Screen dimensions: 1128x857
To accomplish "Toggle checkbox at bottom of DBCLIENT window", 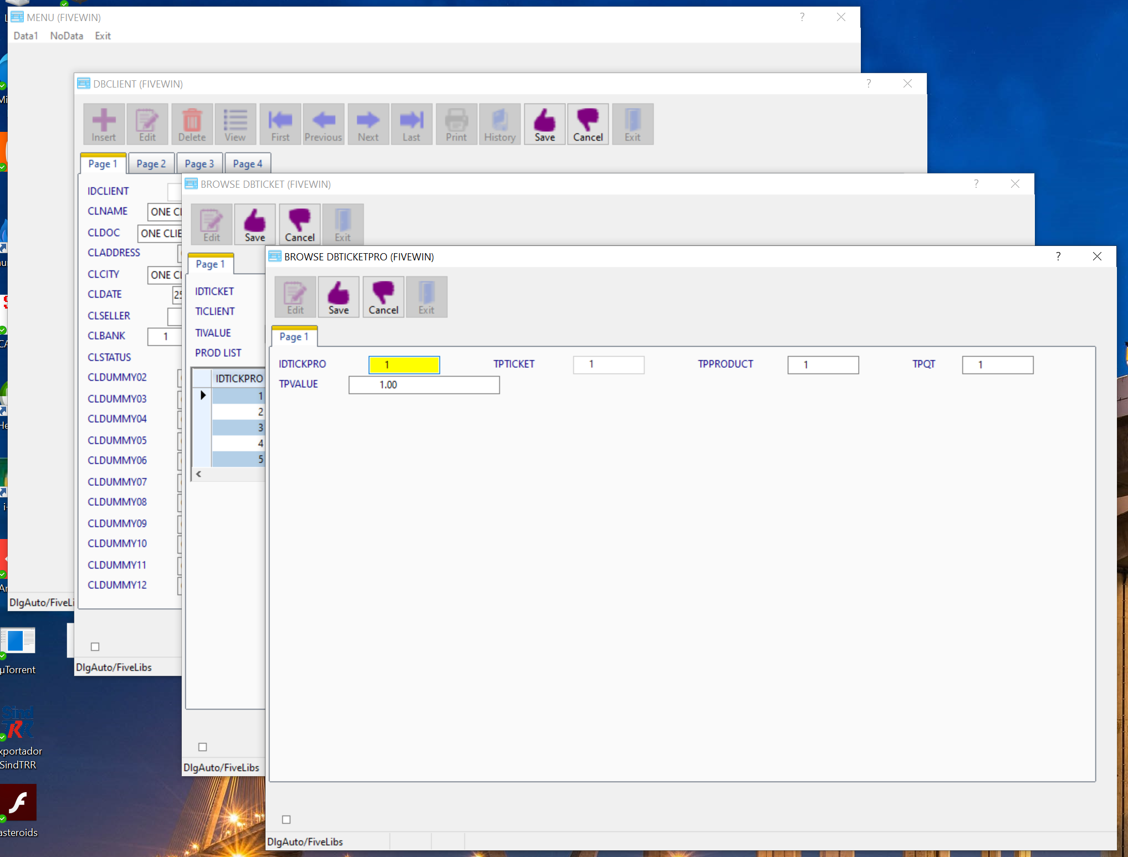I will coord(95,646).
